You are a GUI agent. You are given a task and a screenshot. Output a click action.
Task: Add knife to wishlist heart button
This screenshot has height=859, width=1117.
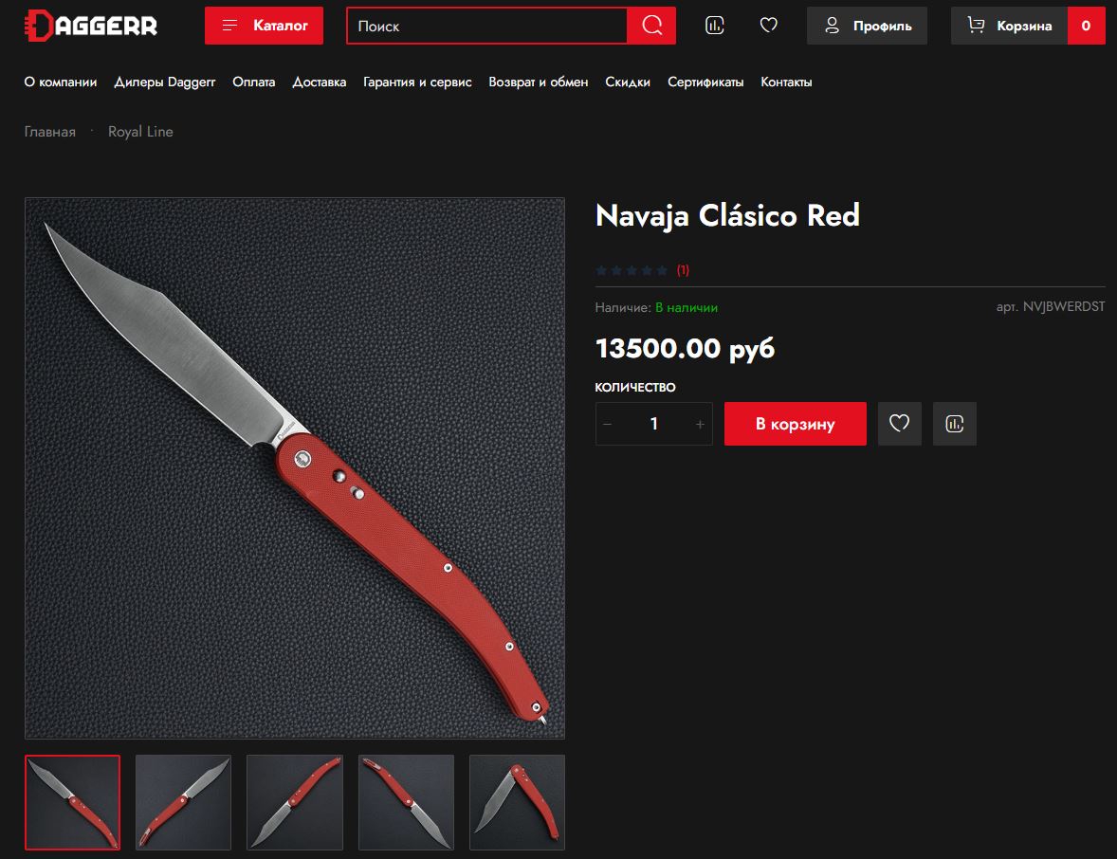899,424
